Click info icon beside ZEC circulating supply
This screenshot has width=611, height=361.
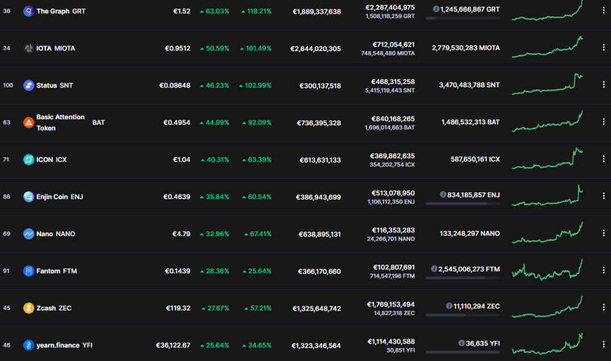coord(449,306)
